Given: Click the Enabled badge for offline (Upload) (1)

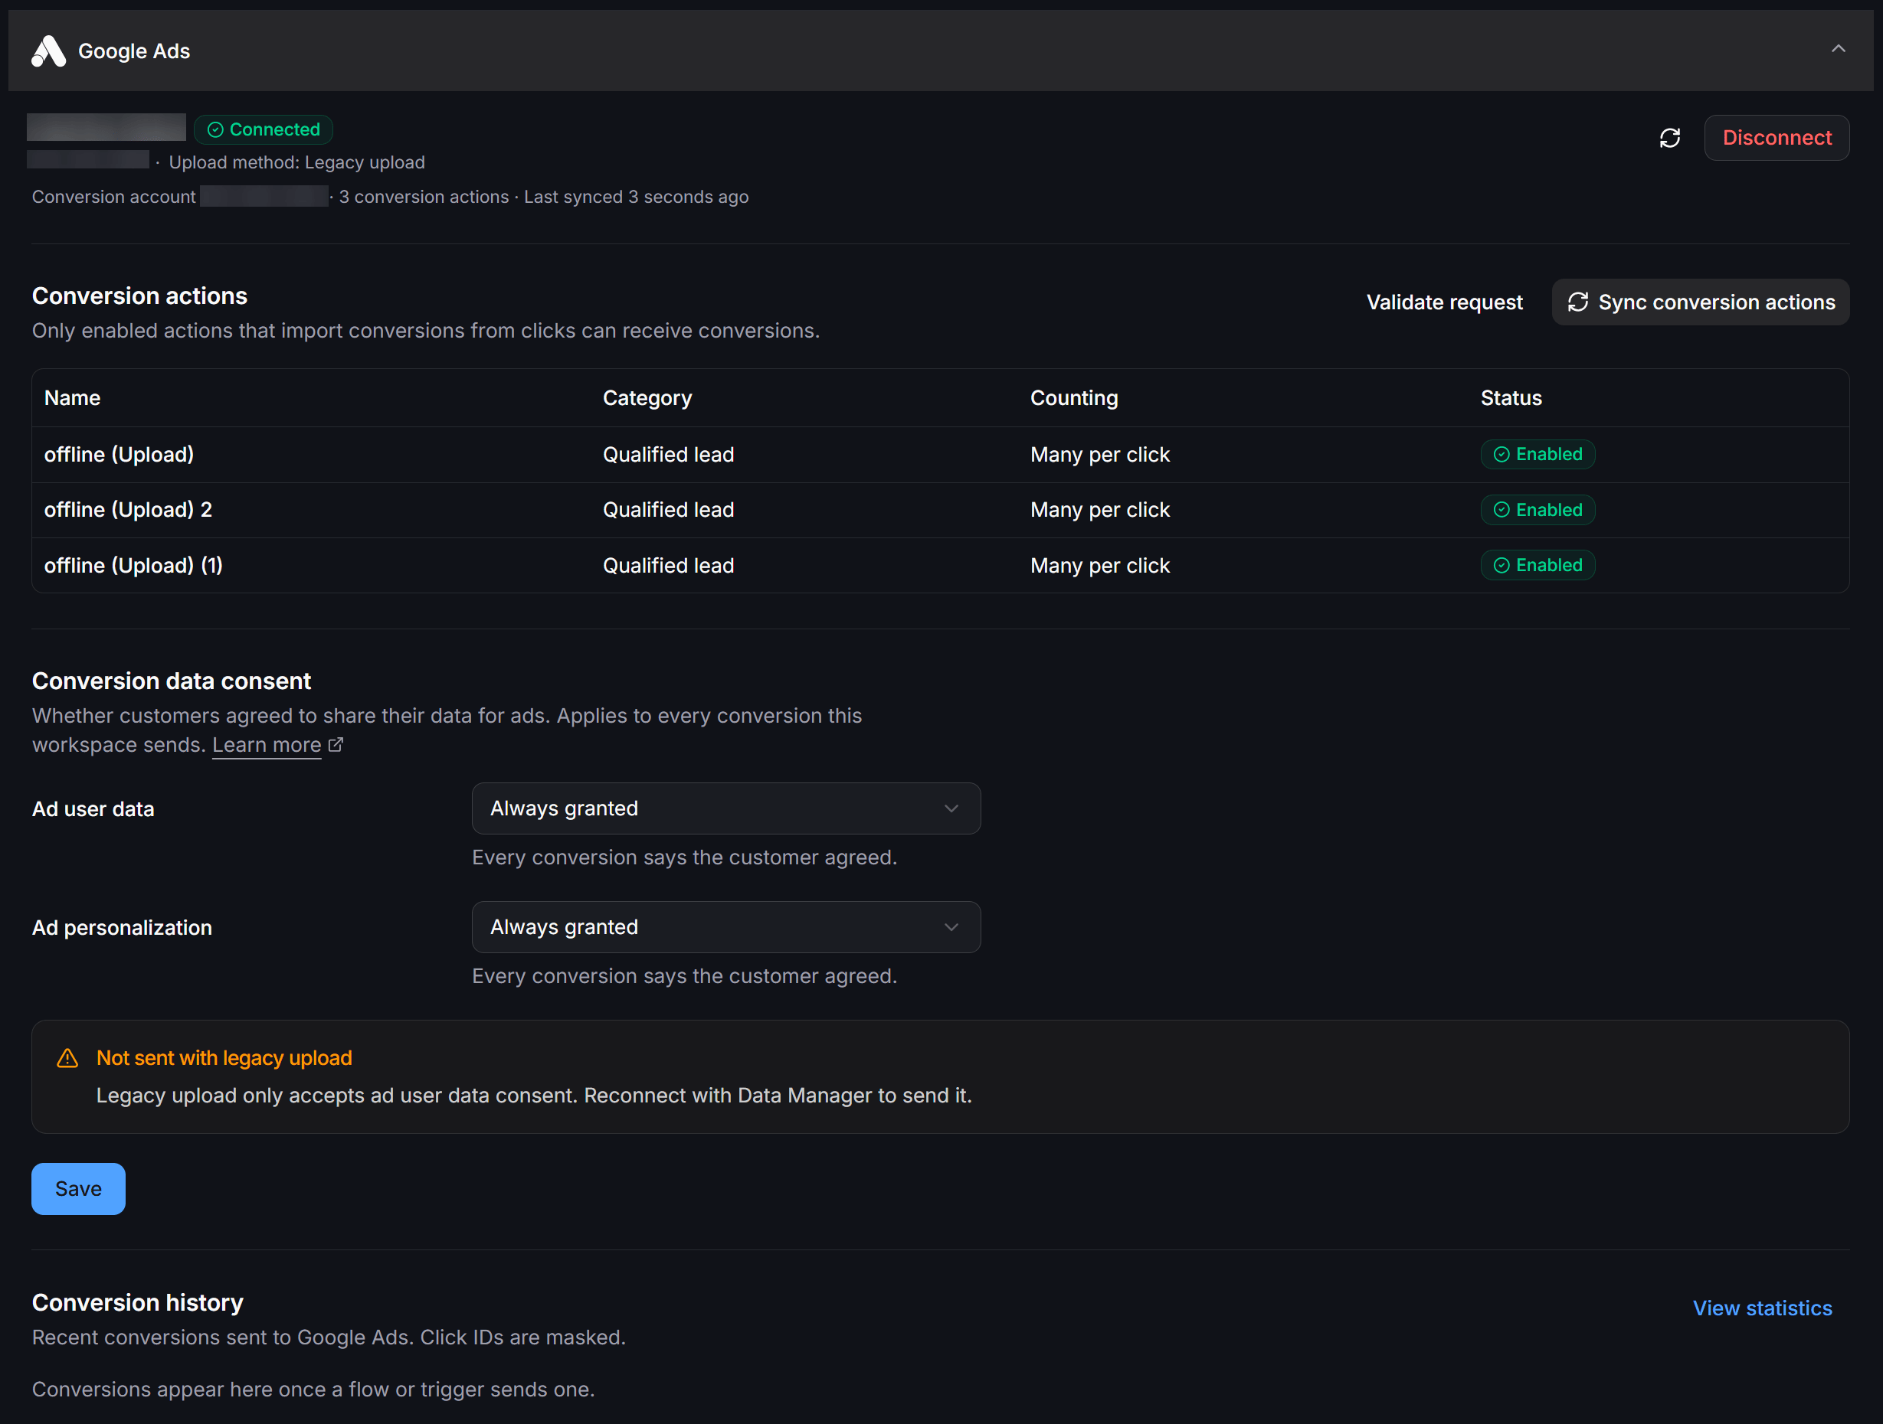Looking at the screenshot, I should click(1538, 565).
